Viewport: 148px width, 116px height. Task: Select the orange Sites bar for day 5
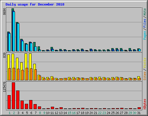(27, 74)
